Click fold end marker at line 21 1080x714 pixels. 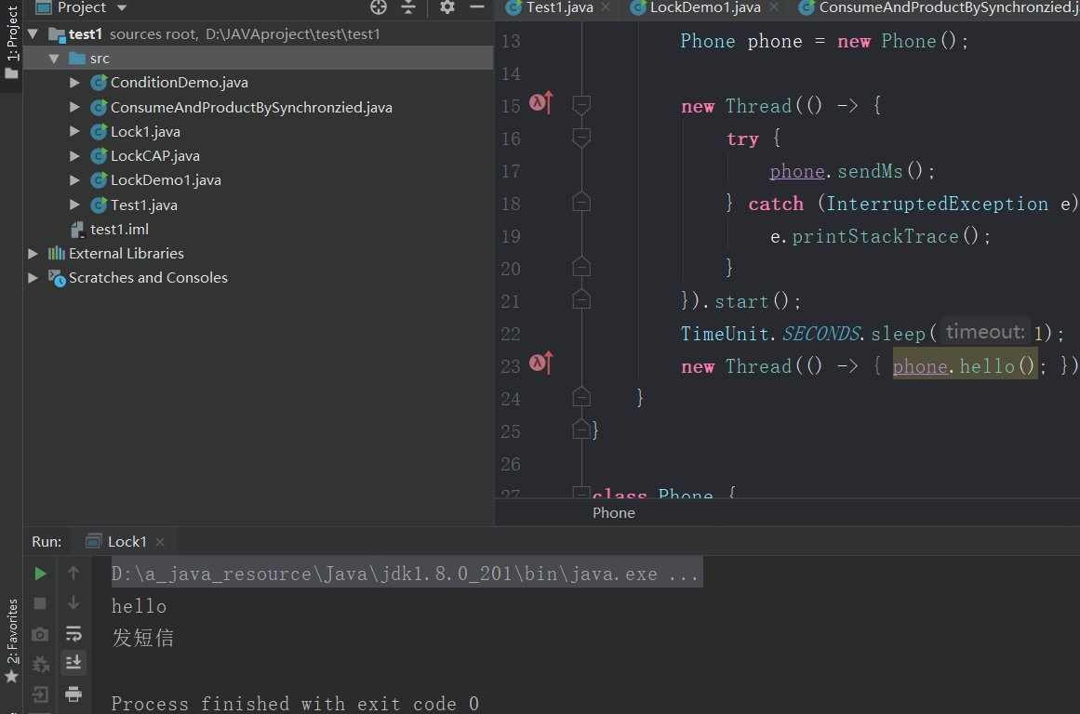coord(581,298)
